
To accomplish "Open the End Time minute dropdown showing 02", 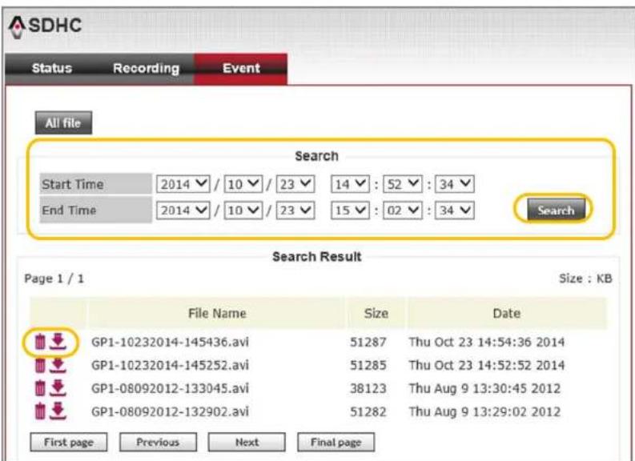I will point(402,210).
